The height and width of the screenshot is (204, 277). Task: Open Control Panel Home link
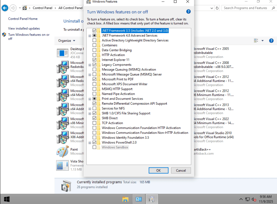(x=23, y=19)
